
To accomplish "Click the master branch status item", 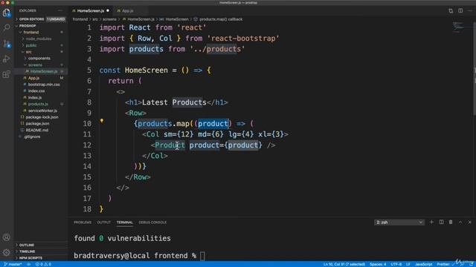I will (x=13, y=264).
